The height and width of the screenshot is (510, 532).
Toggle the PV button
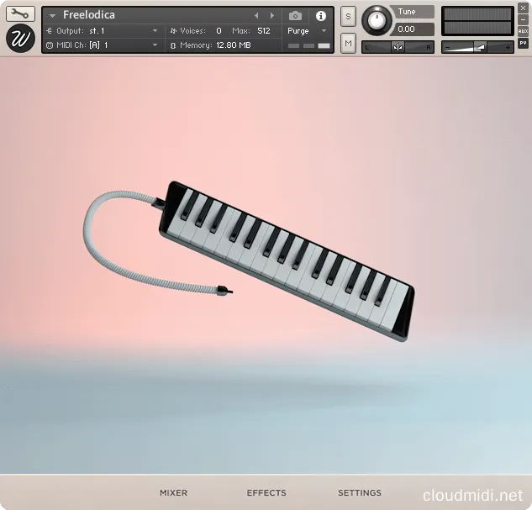tap(523, 43)
